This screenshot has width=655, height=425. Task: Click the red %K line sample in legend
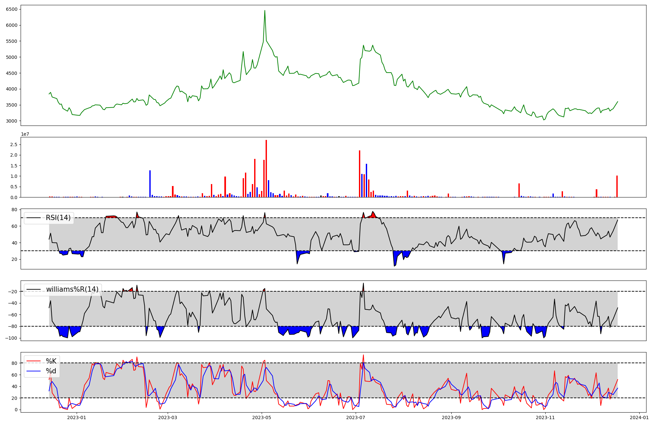tap(33, 361)
